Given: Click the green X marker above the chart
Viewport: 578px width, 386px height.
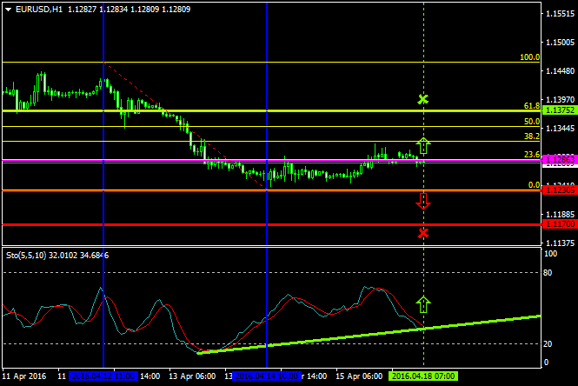Looking at the screenshot, I should point(423,100).
